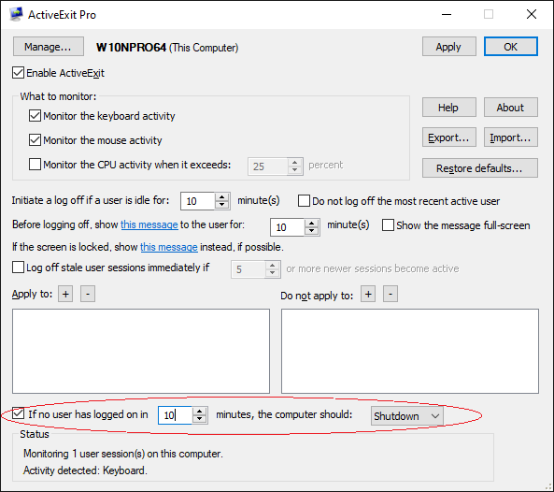Open the screen locked 'this message' link
554x492 pixels.
pos(169,247)
